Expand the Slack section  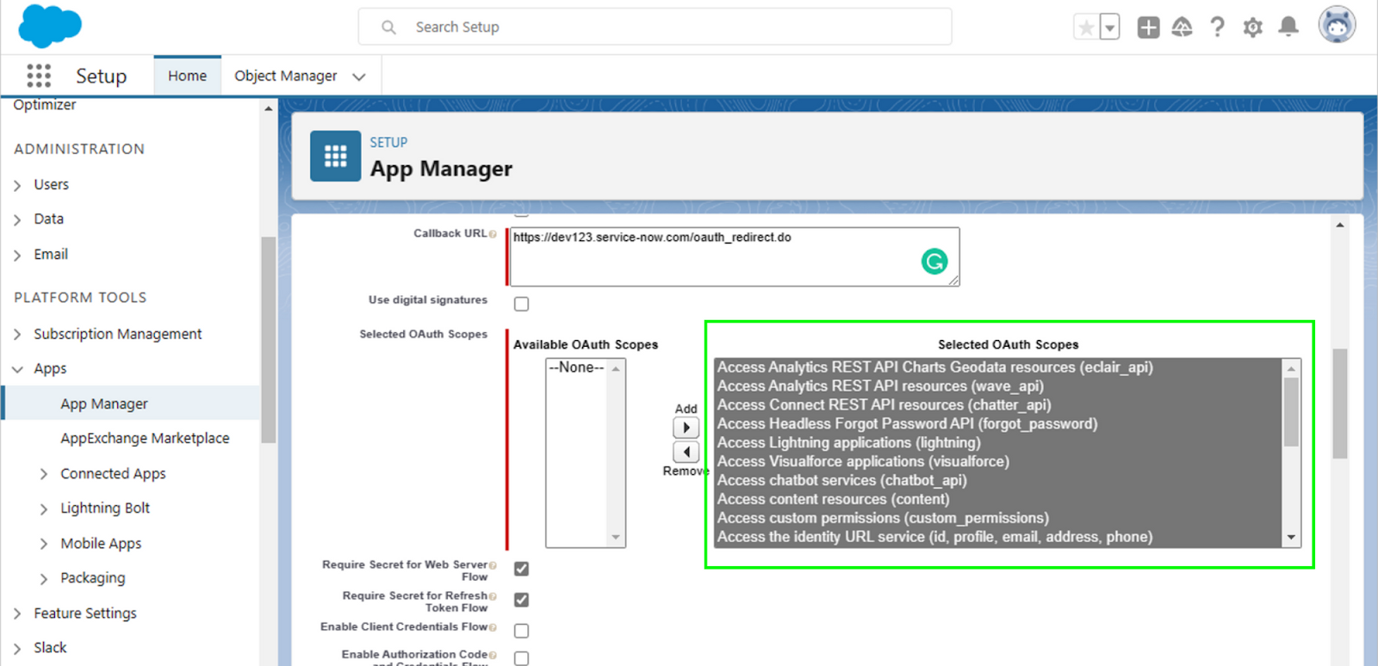[x=17, y=649]
